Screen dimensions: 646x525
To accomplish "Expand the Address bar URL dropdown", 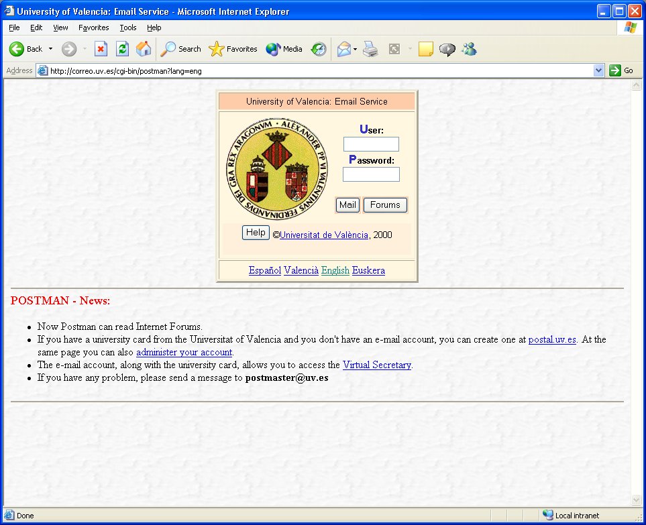I will [598, 70].
